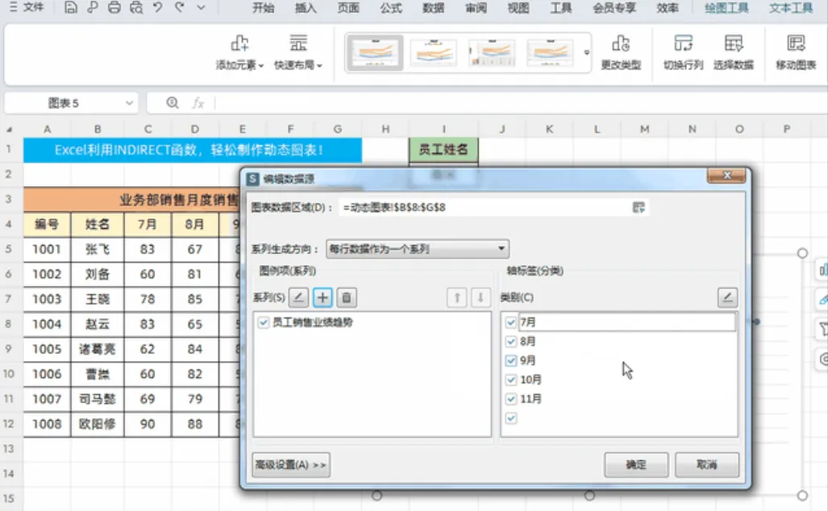This screenshot has height=511, width=828.
Task: Expand the chart styles gallery
Action: (x=586, y=52)
